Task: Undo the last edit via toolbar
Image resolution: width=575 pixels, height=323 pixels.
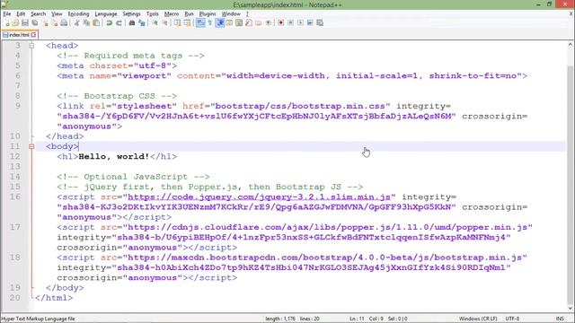Action: click(109, 22)
